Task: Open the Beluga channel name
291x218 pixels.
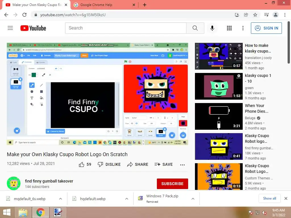Action: tap(250, 118)
